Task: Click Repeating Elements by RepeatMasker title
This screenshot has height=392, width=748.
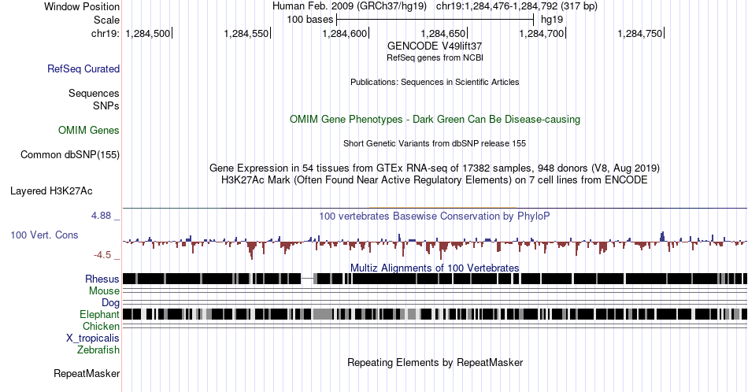Action: [x=435, y=362]
